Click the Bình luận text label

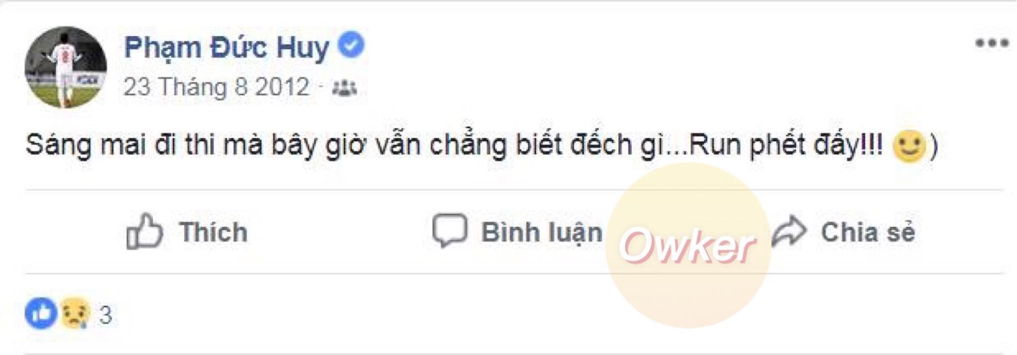pyautogui.click(x=542, y=232)
